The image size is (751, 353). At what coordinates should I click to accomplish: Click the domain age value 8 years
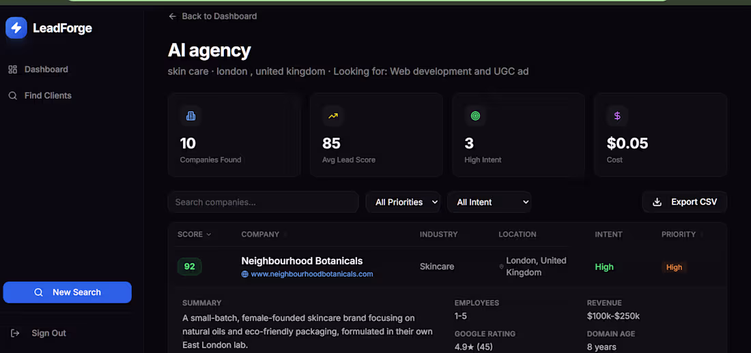601,347
